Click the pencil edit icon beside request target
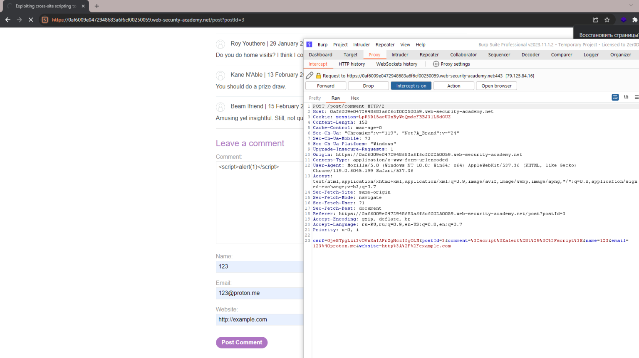Image resolution: width=639 pixels, height=358 pixels. tap(310, 76)
